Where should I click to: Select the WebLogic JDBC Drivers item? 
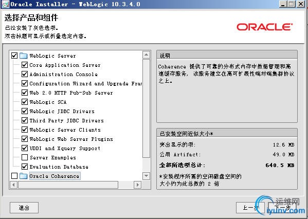[62, 112]
